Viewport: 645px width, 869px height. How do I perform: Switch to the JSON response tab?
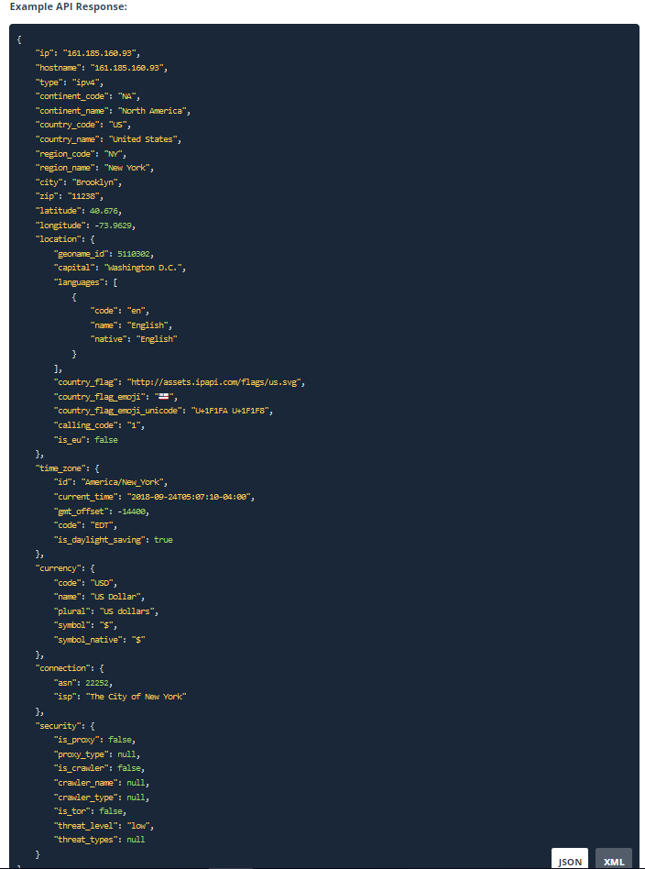click(570, 859)
